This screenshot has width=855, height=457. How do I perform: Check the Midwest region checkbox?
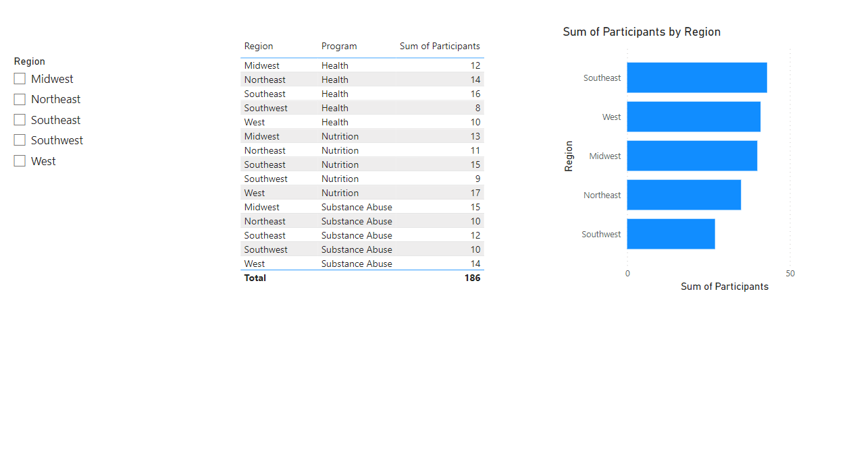(x=19, y=78)
